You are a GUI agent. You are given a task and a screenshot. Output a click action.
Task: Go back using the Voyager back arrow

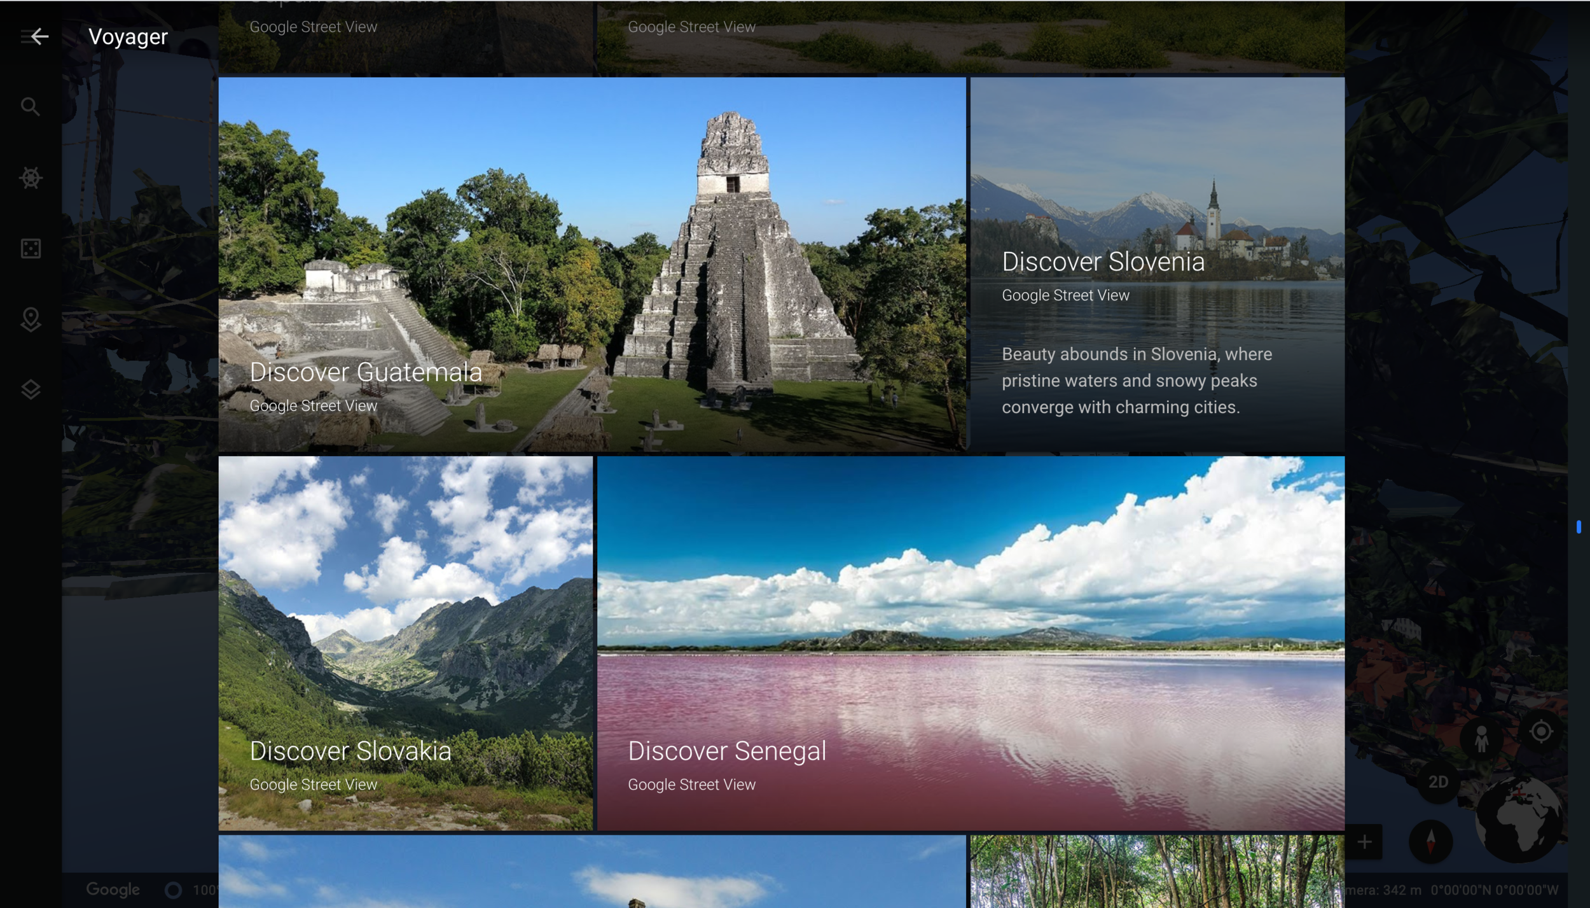pyautogui.click(x=39, y=36)
